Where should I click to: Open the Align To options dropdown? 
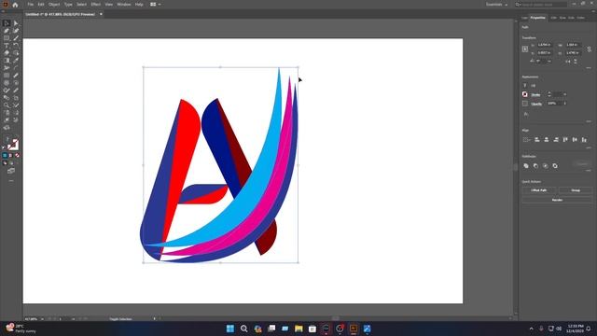pyautogui.click(x=526, y=140)
